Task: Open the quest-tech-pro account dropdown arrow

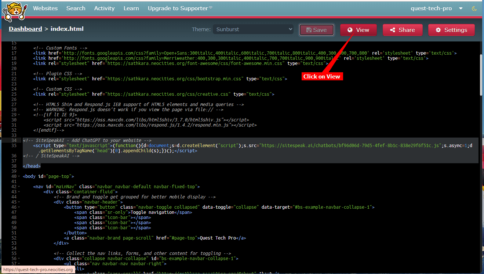Action: 461,8
